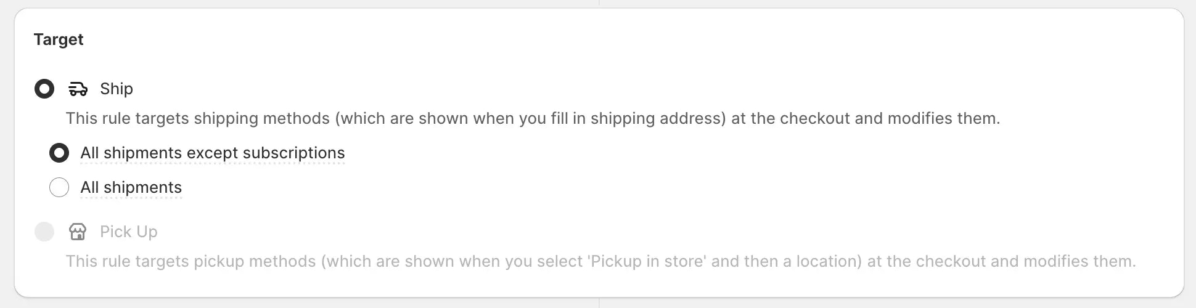Click the All shipments except subscriptions label

click(213, 153)
